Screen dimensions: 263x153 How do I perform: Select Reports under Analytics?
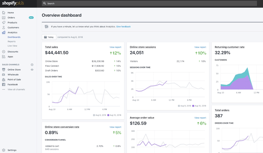[11, 42]
